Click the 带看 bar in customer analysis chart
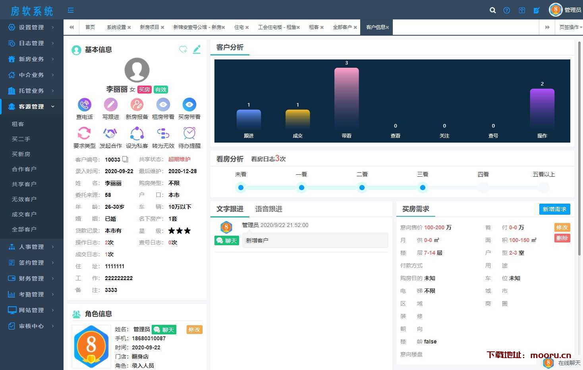Image resolution: width=583 pixels, height=370 pixels. (x=347, y=99)
